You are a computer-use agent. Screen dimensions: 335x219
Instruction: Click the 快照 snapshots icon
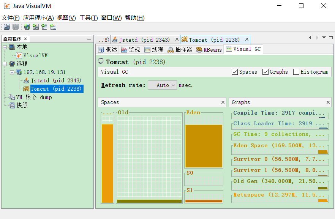[x=12, y=105]
